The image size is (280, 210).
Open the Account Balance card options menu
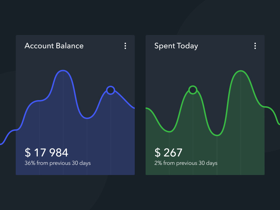click(125, 46)
